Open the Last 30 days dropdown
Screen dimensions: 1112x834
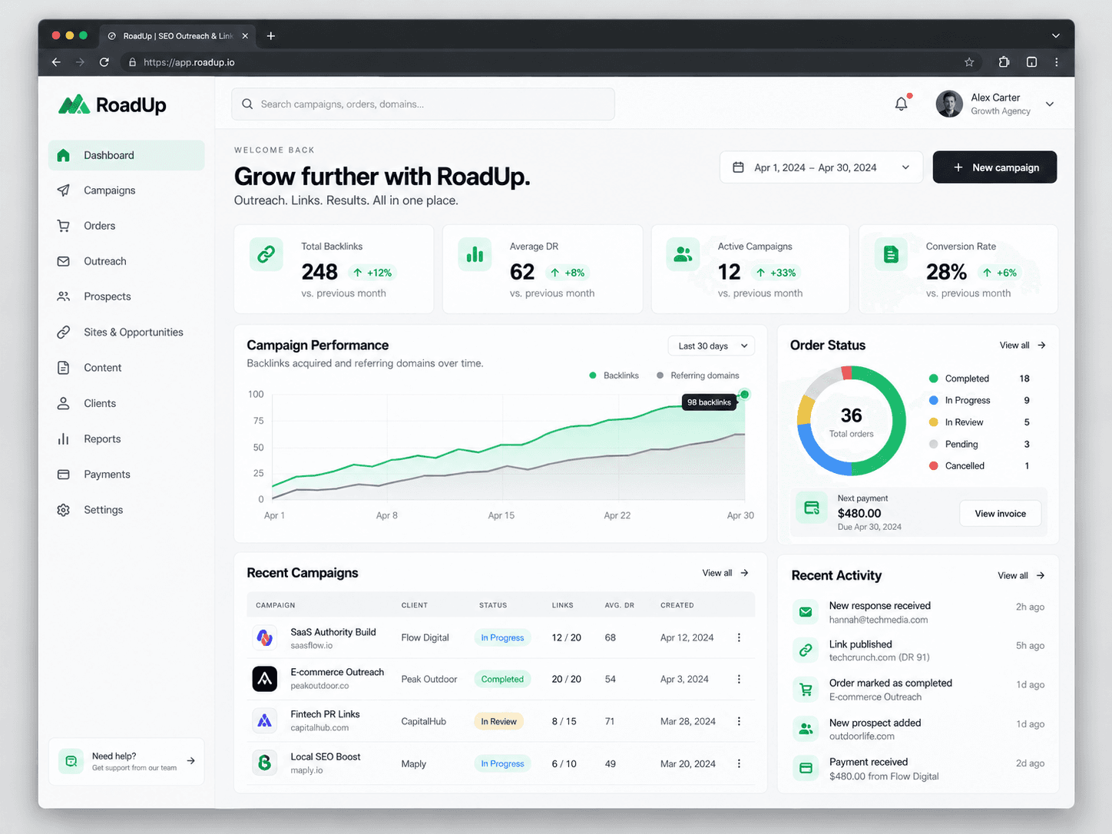(x=711, y=346)
